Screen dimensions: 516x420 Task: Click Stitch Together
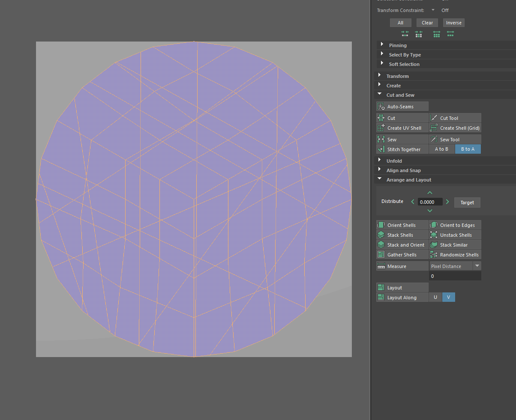[x=402, y=149]
